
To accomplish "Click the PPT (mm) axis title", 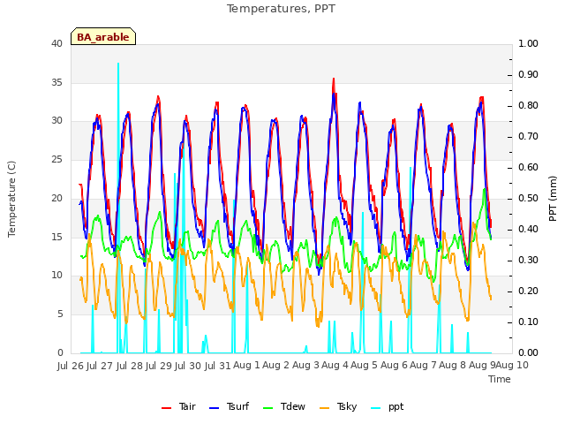I will click(x=553, y=199).
